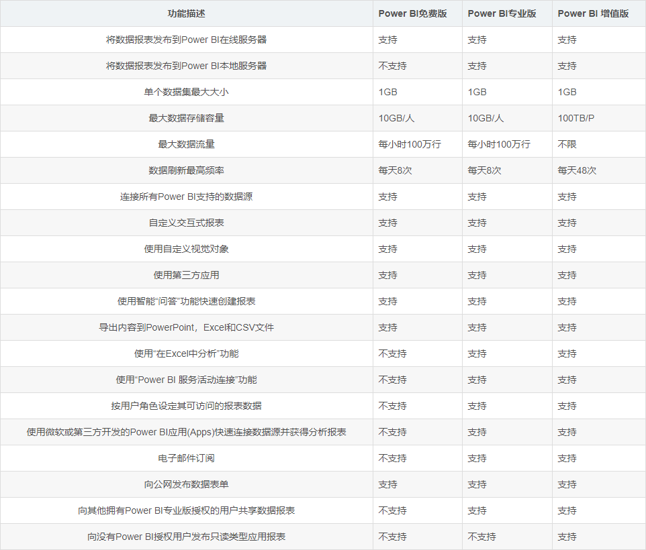The image size is (646, 550).
Task: Click 免费版 不支持 in 服务活动连接 row
Action: tap(393, 380)
